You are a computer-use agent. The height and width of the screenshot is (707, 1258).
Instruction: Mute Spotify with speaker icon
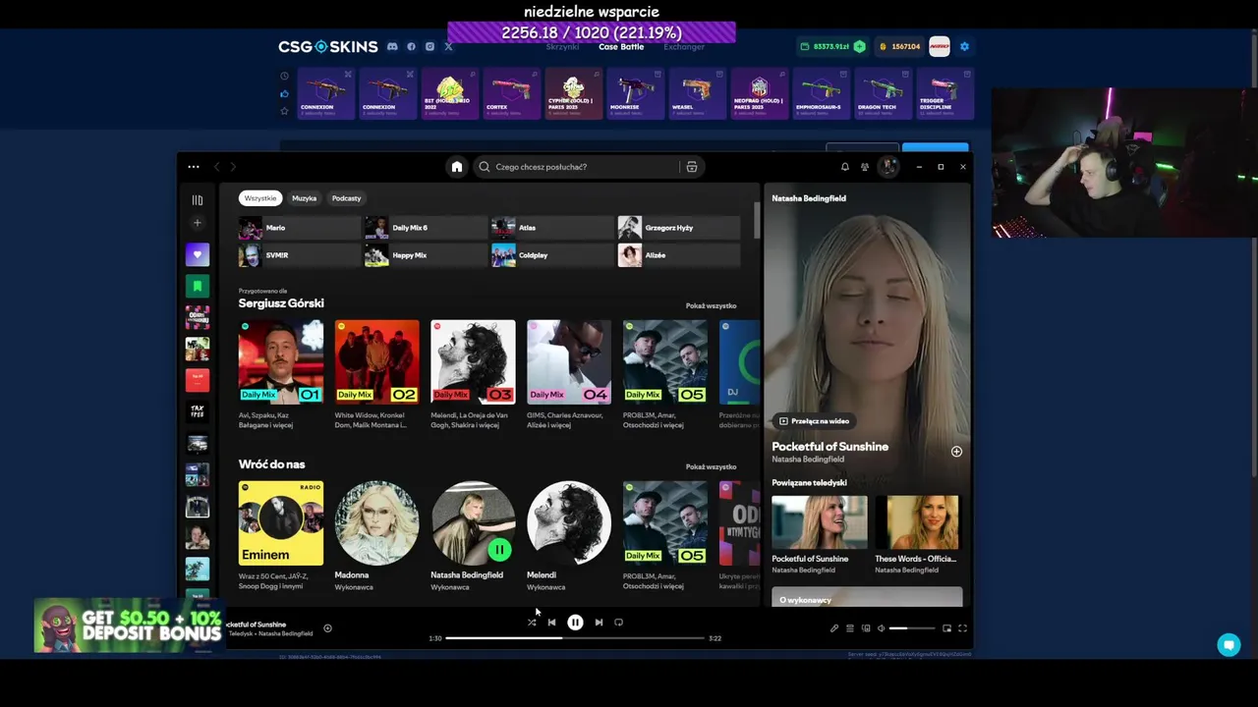coord(882,628)
